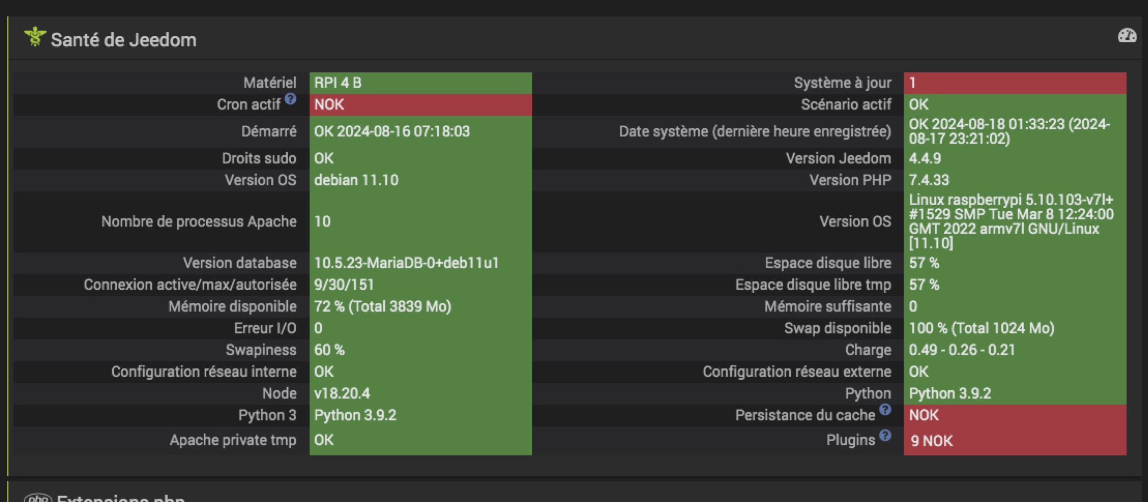Click the RPI 4 B hardware value

tap(338, 83)
